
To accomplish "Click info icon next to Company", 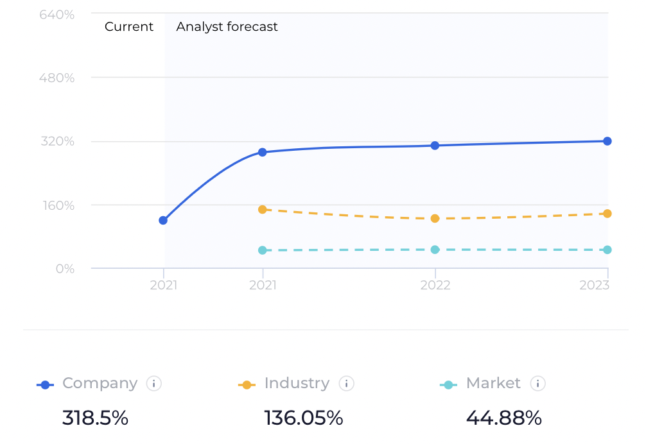I will coord(153,384).
